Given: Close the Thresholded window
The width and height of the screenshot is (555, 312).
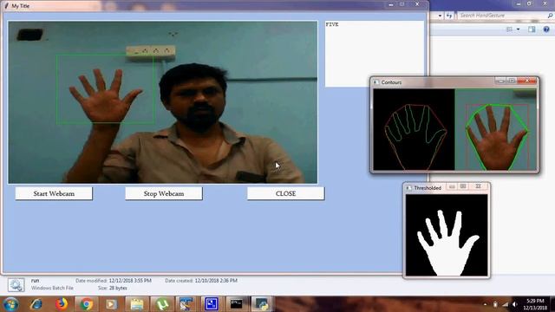Looking at the screenshot, I should [x=478, y=186].
